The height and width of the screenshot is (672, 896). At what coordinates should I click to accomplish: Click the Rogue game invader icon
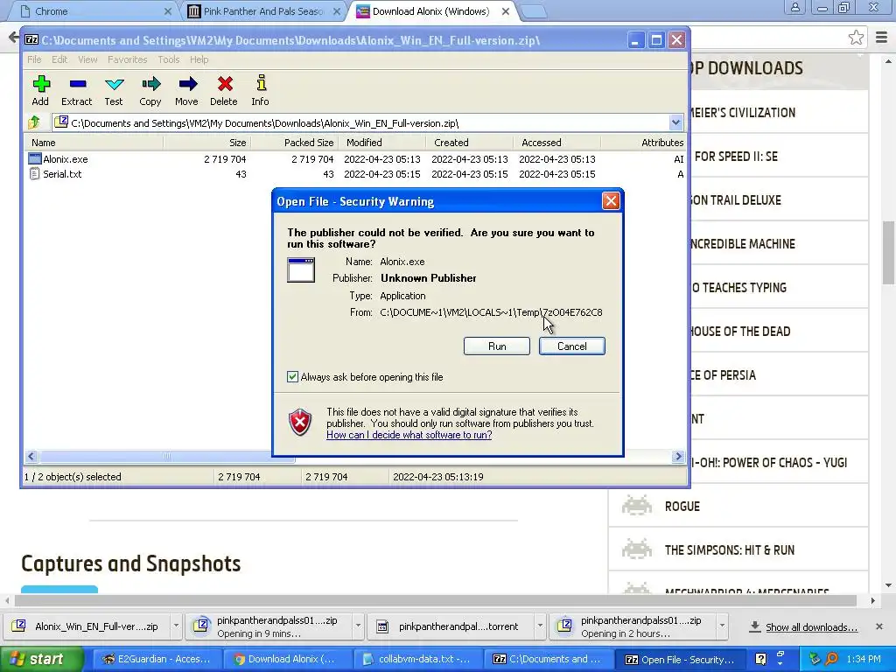[x=636, y=506]
